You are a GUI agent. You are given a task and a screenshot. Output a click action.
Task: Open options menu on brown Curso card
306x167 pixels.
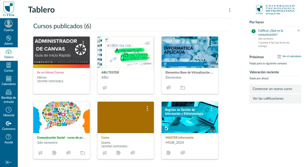point(147,109)
